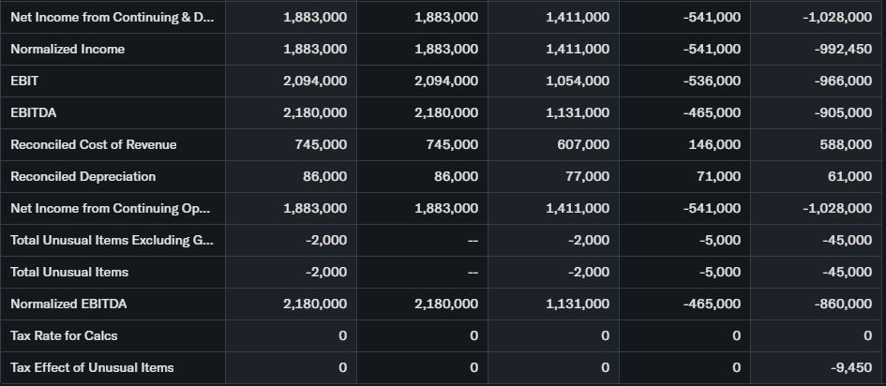886x386 pixels.
Task: Click the Normalized EBITDA row label
Action: (x=68, y=304)
